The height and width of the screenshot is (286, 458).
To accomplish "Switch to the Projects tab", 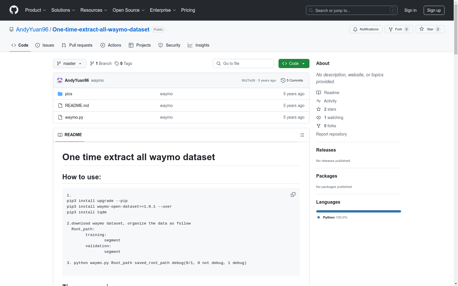I will tap(140, 45).
